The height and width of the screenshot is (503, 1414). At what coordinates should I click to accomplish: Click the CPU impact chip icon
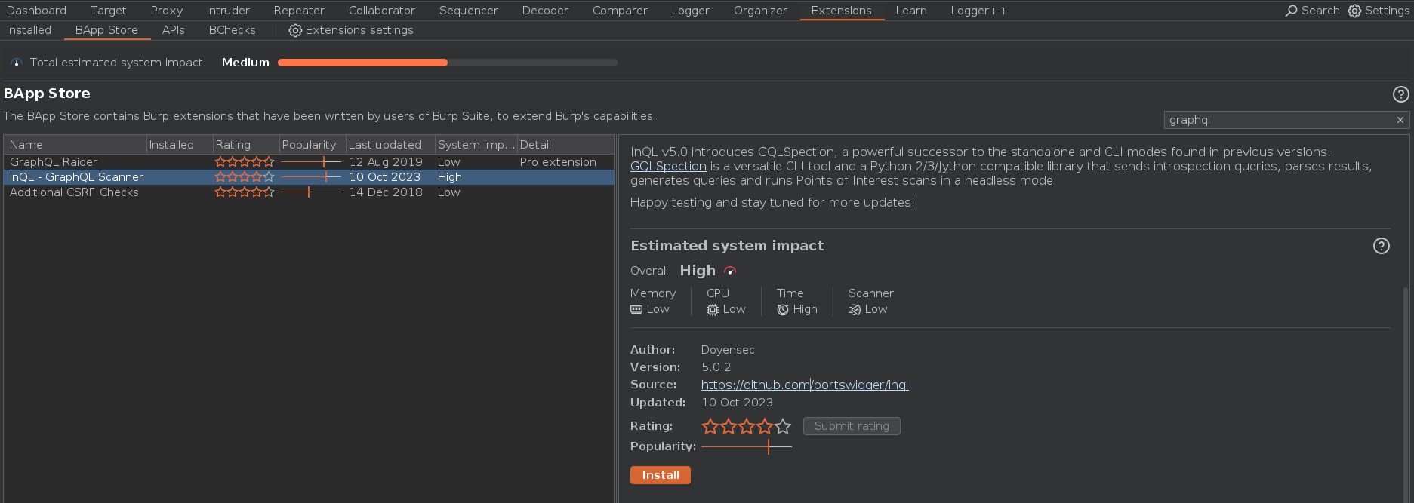click(x=713, y=309)
